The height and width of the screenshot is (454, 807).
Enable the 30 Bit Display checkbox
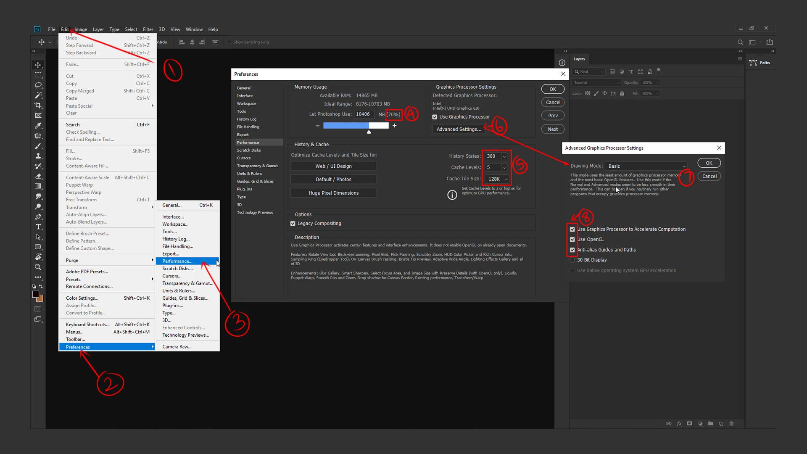pyautogui.click(x=572, y=260)
